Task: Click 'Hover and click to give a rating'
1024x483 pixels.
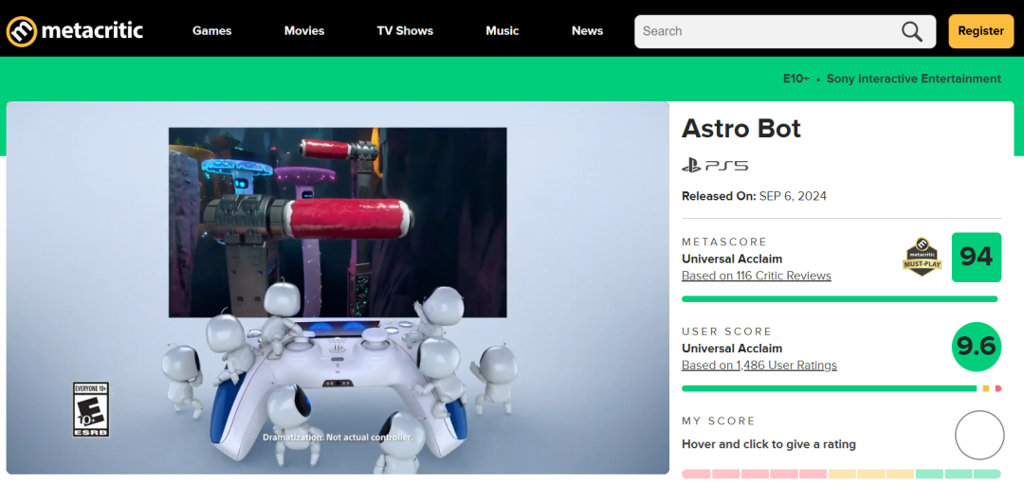Action: point(769,444)
